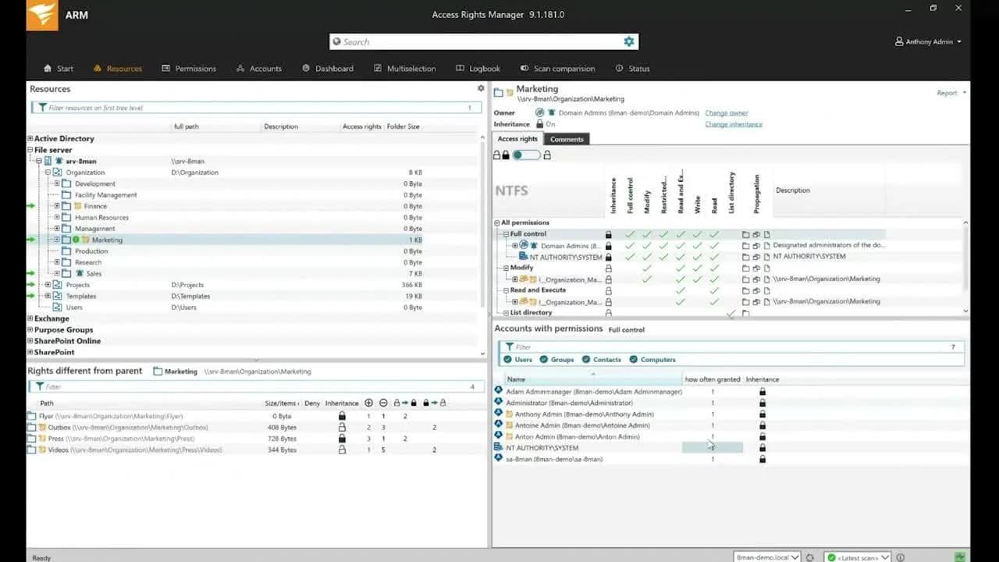Click NT AUTHORITY\SYSTEM account icon in accounts list
This screenshot has height=562, width=999.
(499, 447)
